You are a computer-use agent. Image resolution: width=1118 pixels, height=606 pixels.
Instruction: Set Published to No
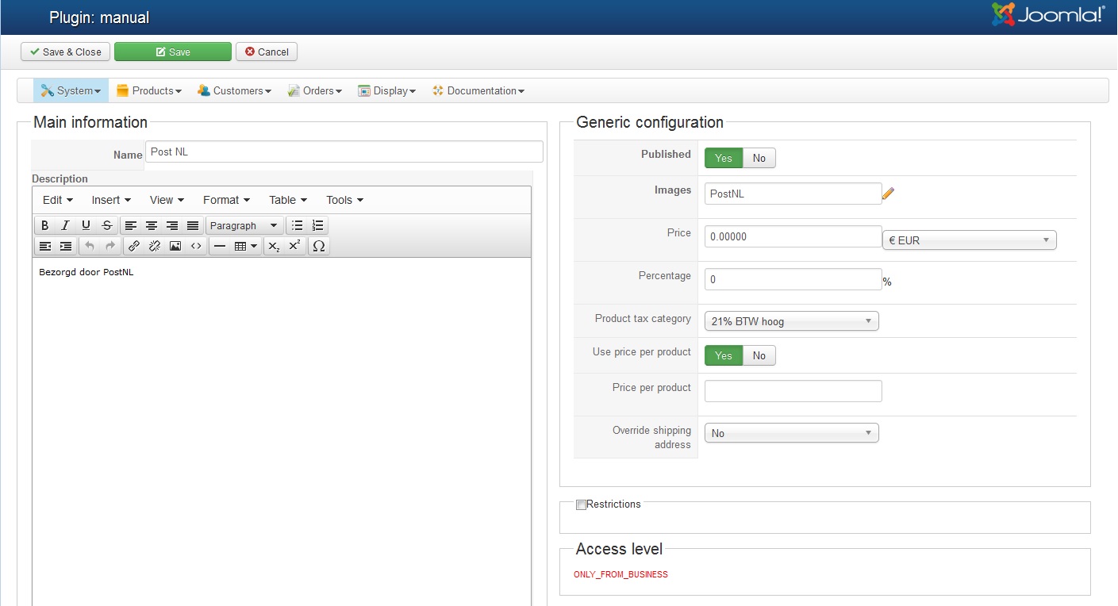[x=759, y=158]
